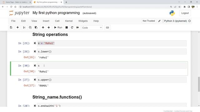
Task: Go back in browser history
Action: click(3, 7)
